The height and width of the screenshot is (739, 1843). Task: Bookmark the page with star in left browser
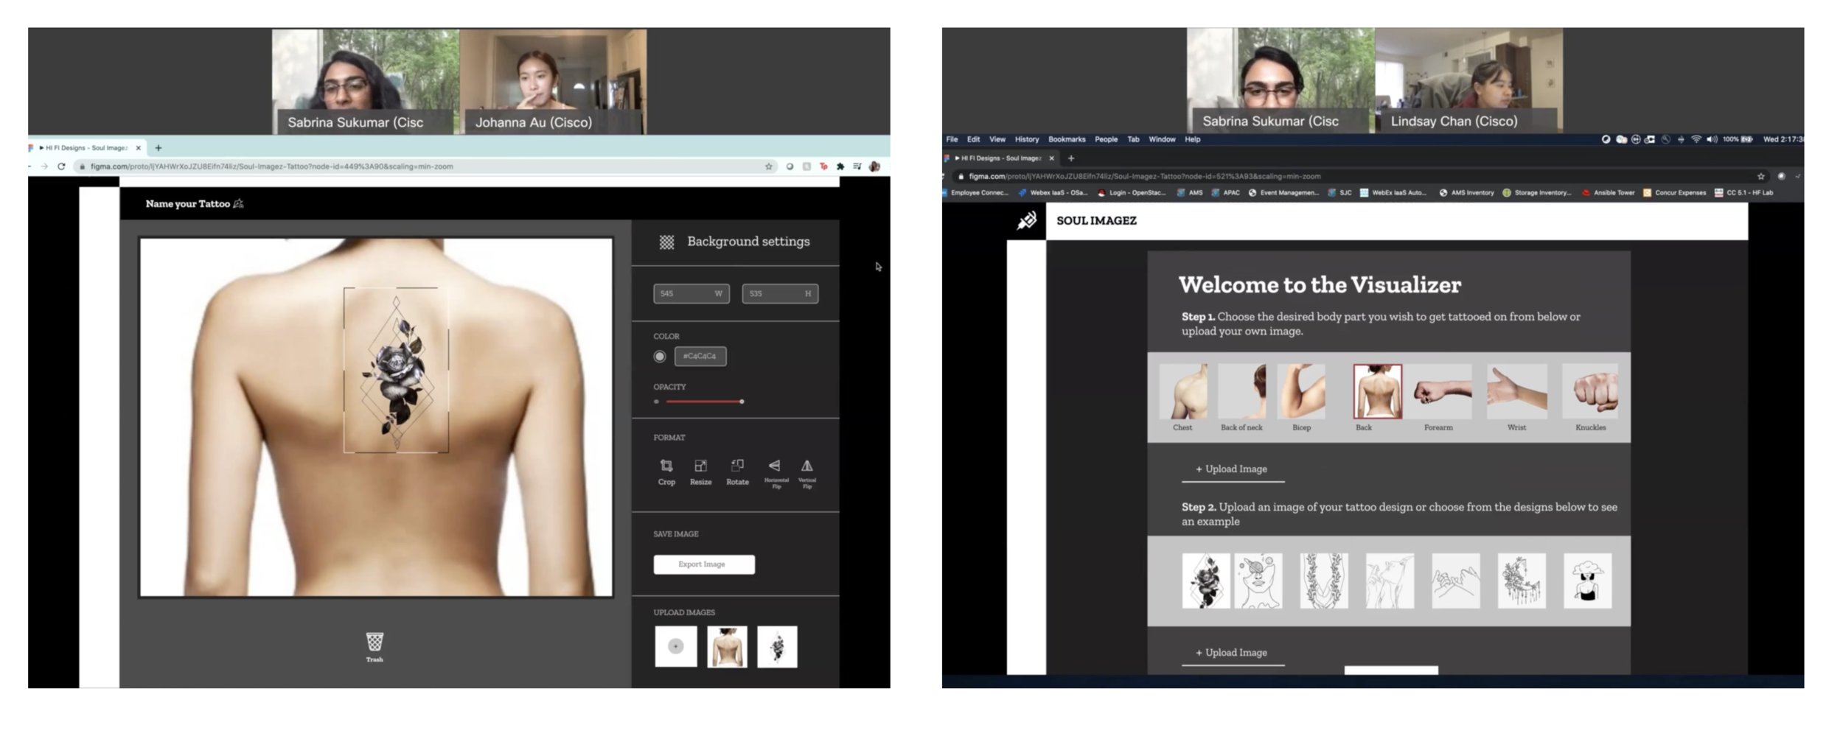[x=769, y=167]
